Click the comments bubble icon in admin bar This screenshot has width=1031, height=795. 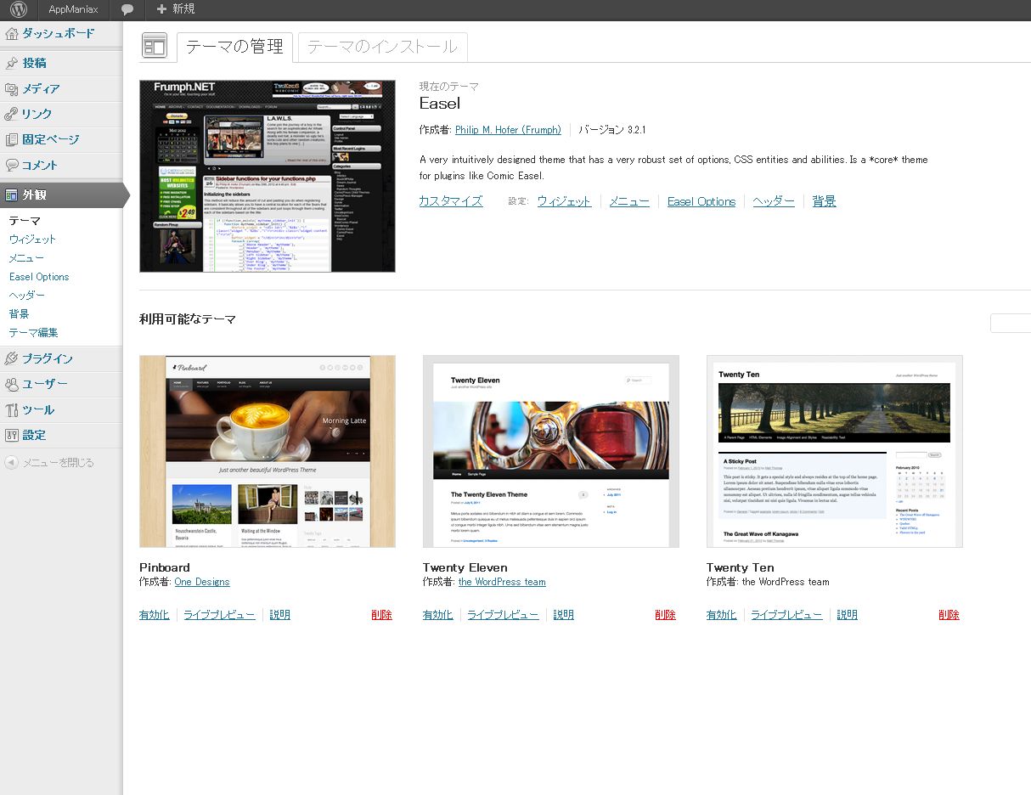(x=127, y=9)
